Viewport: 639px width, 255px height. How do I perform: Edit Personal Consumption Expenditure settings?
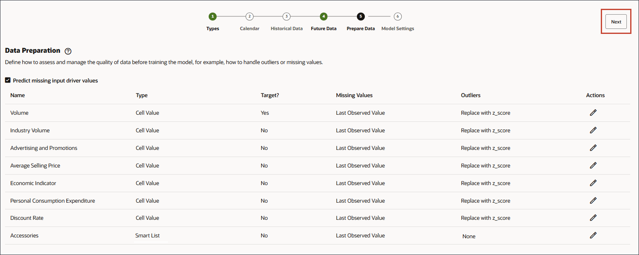593,201
